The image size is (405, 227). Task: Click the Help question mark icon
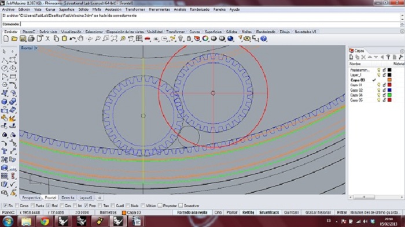click(263, 39)
